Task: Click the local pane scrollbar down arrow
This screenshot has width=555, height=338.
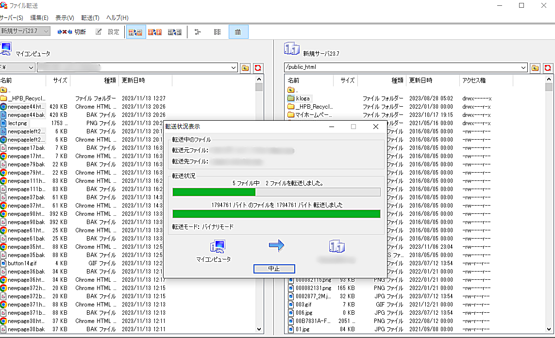Action: 259,329
